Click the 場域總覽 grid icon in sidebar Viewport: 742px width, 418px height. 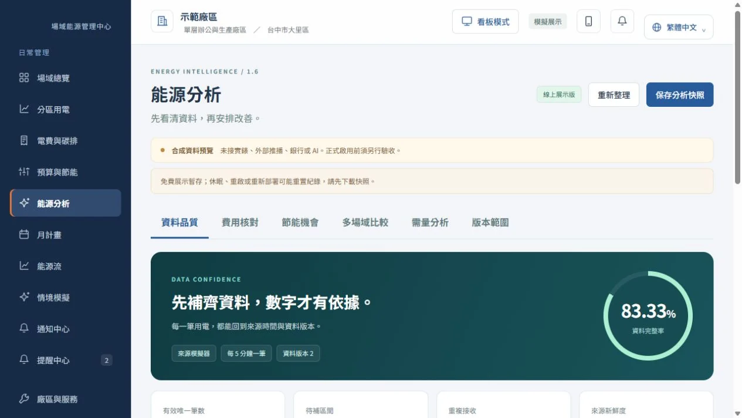coord(24,78)
